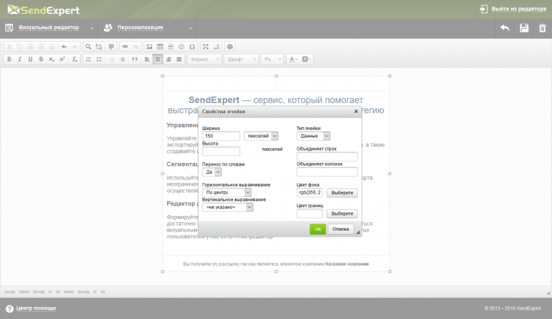The height and width of the screenshot is (319, 552).
Task: Apply block quote formatting
Action: tap(135, 59)
